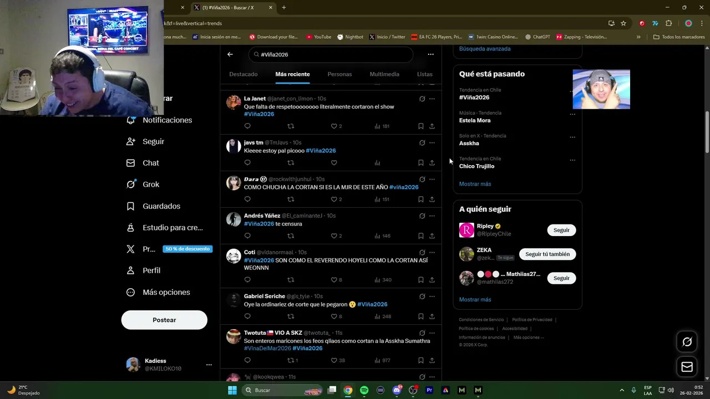Open the floating Grok button
Viewport: 710px width, 399px height.
point(687,342)
